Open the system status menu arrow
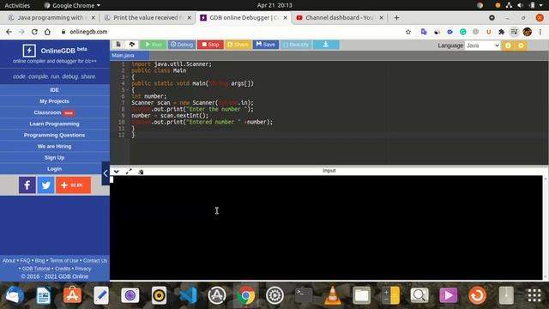Image resolution: width=549 pixels, height=309 pixels. pos(540,5)
